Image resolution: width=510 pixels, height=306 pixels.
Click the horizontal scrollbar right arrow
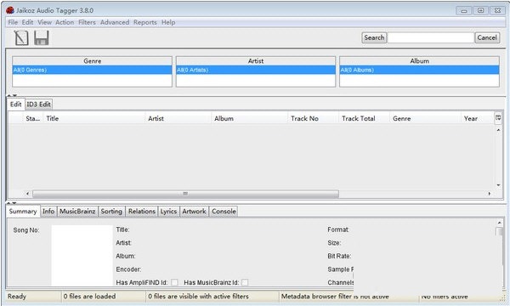[x=490, y=194]
